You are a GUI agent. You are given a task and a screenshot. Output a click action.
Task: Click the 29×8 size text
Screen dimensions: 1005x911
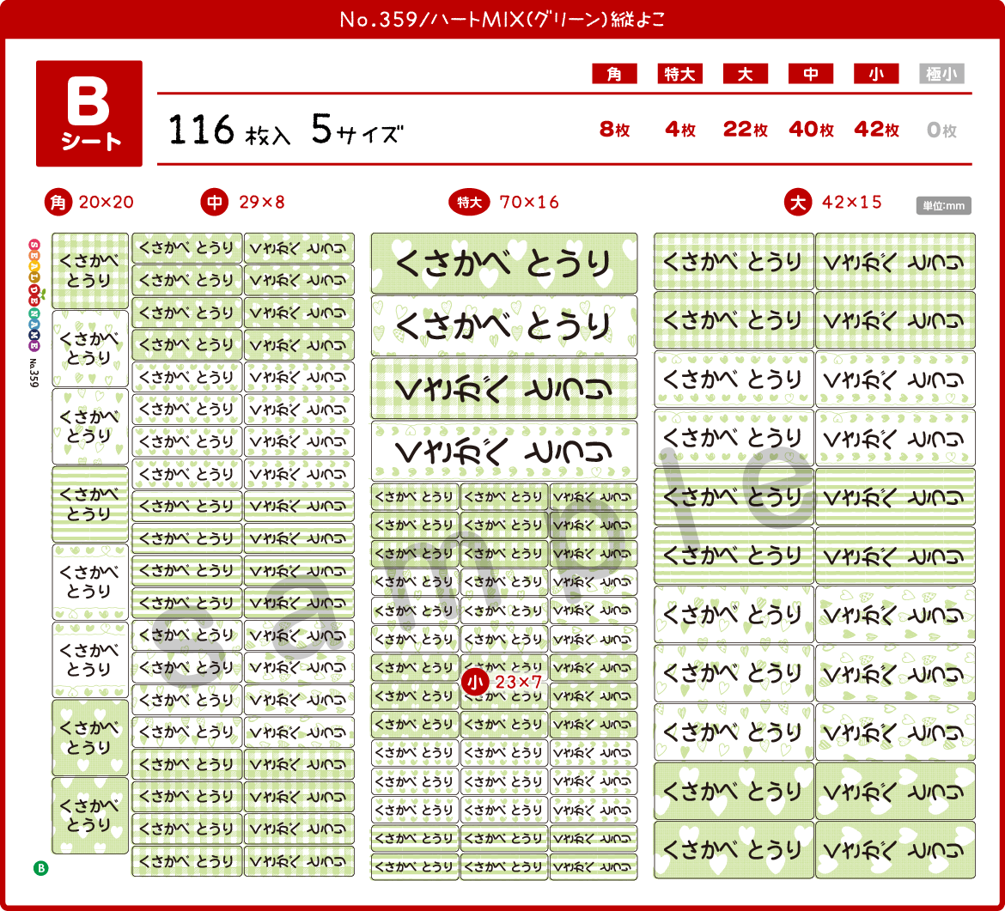click(x=261, y=203)
